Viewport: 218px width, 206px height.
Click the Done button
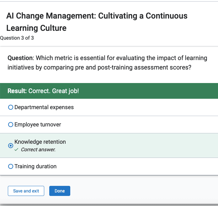60,191
